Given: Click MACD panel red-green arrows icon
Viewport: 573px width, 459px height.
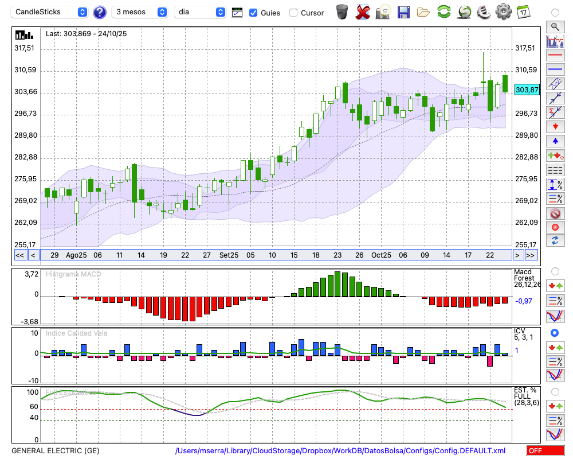Looking at the screenshot, I should 555,286.
